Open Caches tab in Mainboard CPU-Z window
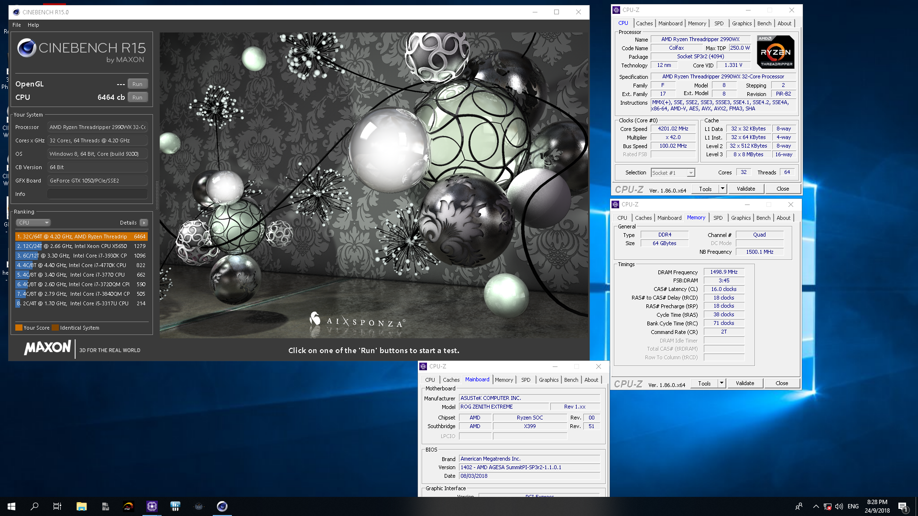 coord(451,380)
